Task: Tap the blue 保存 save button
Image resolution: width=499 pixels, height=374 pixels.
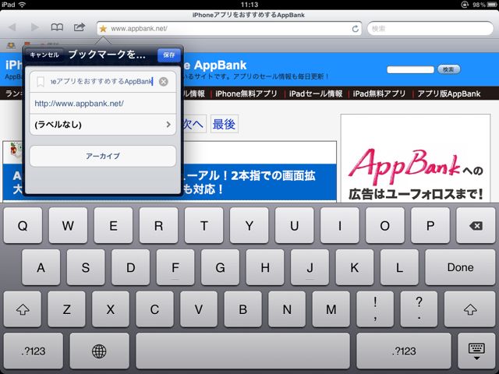Action: (168, 55)
